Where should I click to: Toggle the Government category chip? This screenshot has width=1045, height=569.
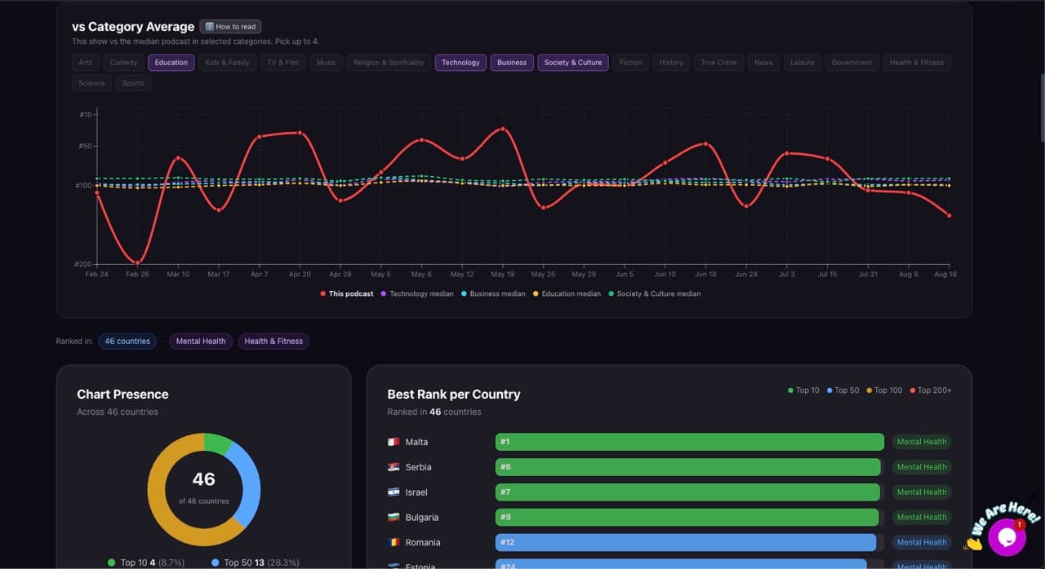click(x=852, y=63)
